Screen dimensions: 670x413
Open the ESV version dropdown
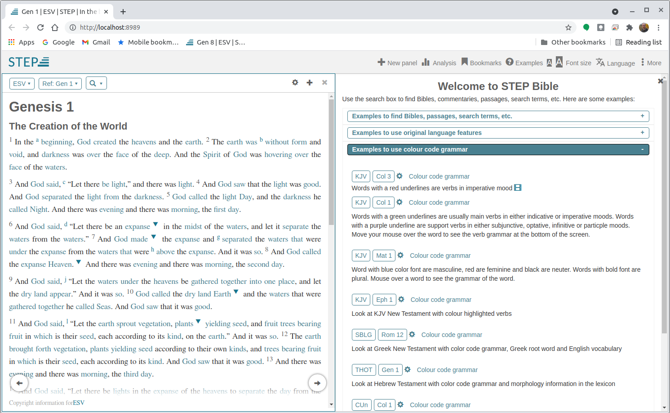[22, 84]
